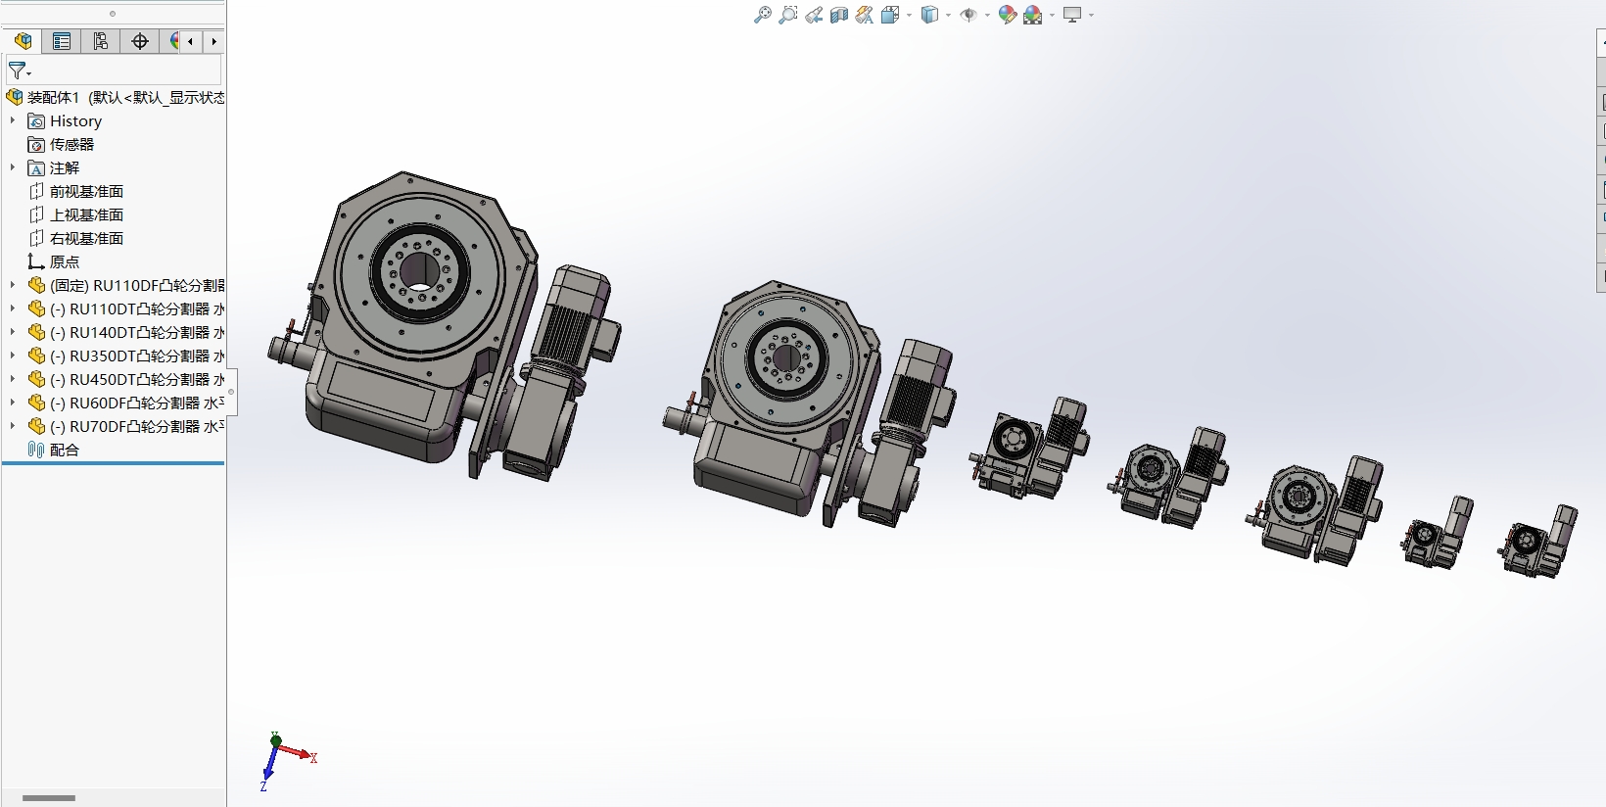This screenshot has width=1606, height=807.
Task: Click the panel split handle dot
Action: (231, 391)
